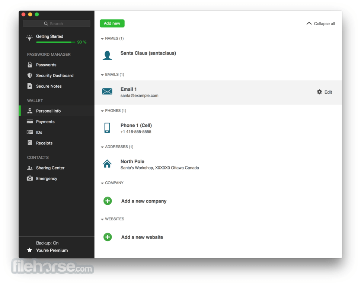Collapse the EMAILS section
Screen dimensions: 361x285
(x=102, y=75)
